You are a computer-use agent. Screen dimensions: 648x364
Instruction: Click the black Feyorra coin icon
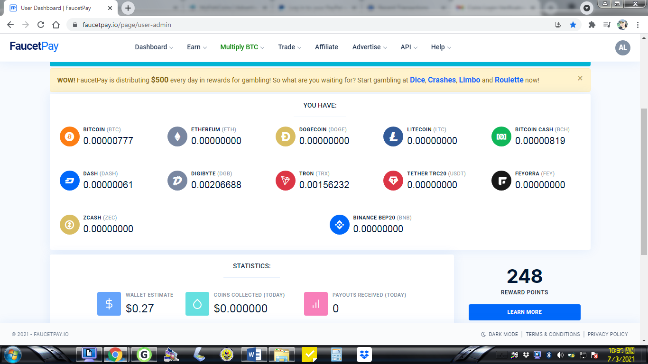tap(501, 181)
